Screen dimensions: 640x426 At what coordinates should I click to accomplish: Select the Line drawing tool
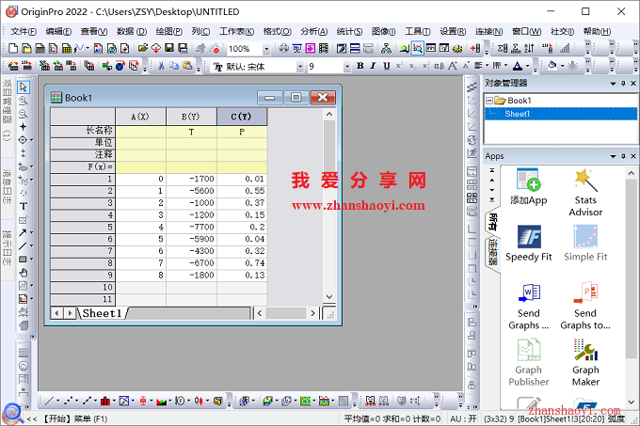[x=23, y=245]
